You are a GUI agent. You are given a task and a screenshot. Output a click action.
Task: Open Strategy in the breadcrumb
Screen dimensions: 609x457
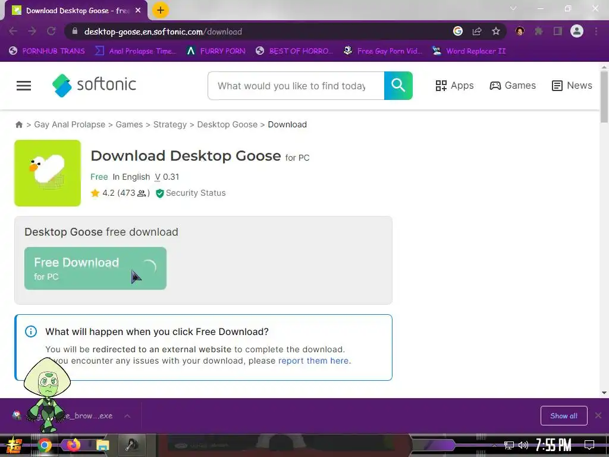tap(169, 124)
